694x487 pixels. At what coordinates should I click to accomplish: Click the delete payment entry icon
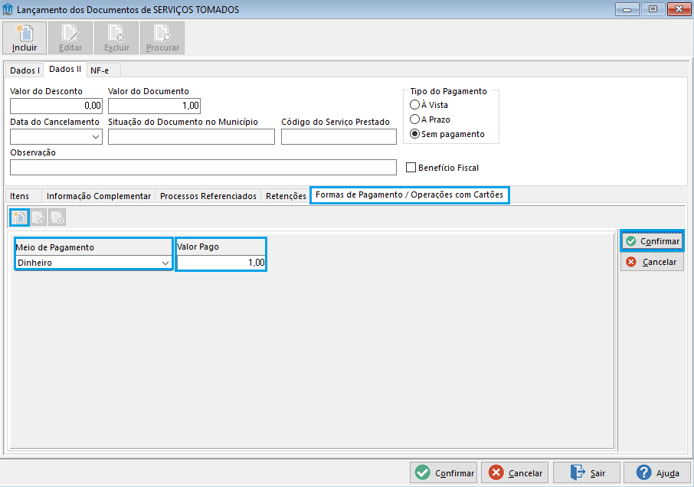(x=57, y=217)
